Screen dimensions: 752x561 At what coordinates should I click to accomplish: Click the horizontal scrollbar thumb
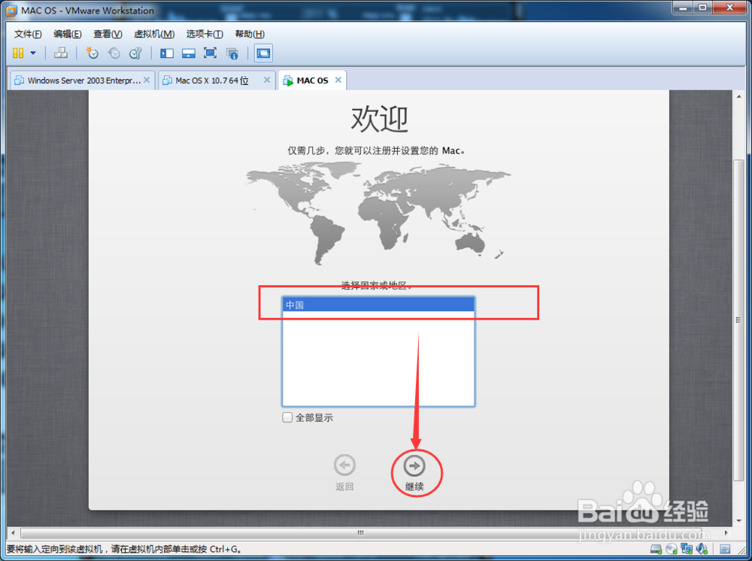[x=360, y=532]
